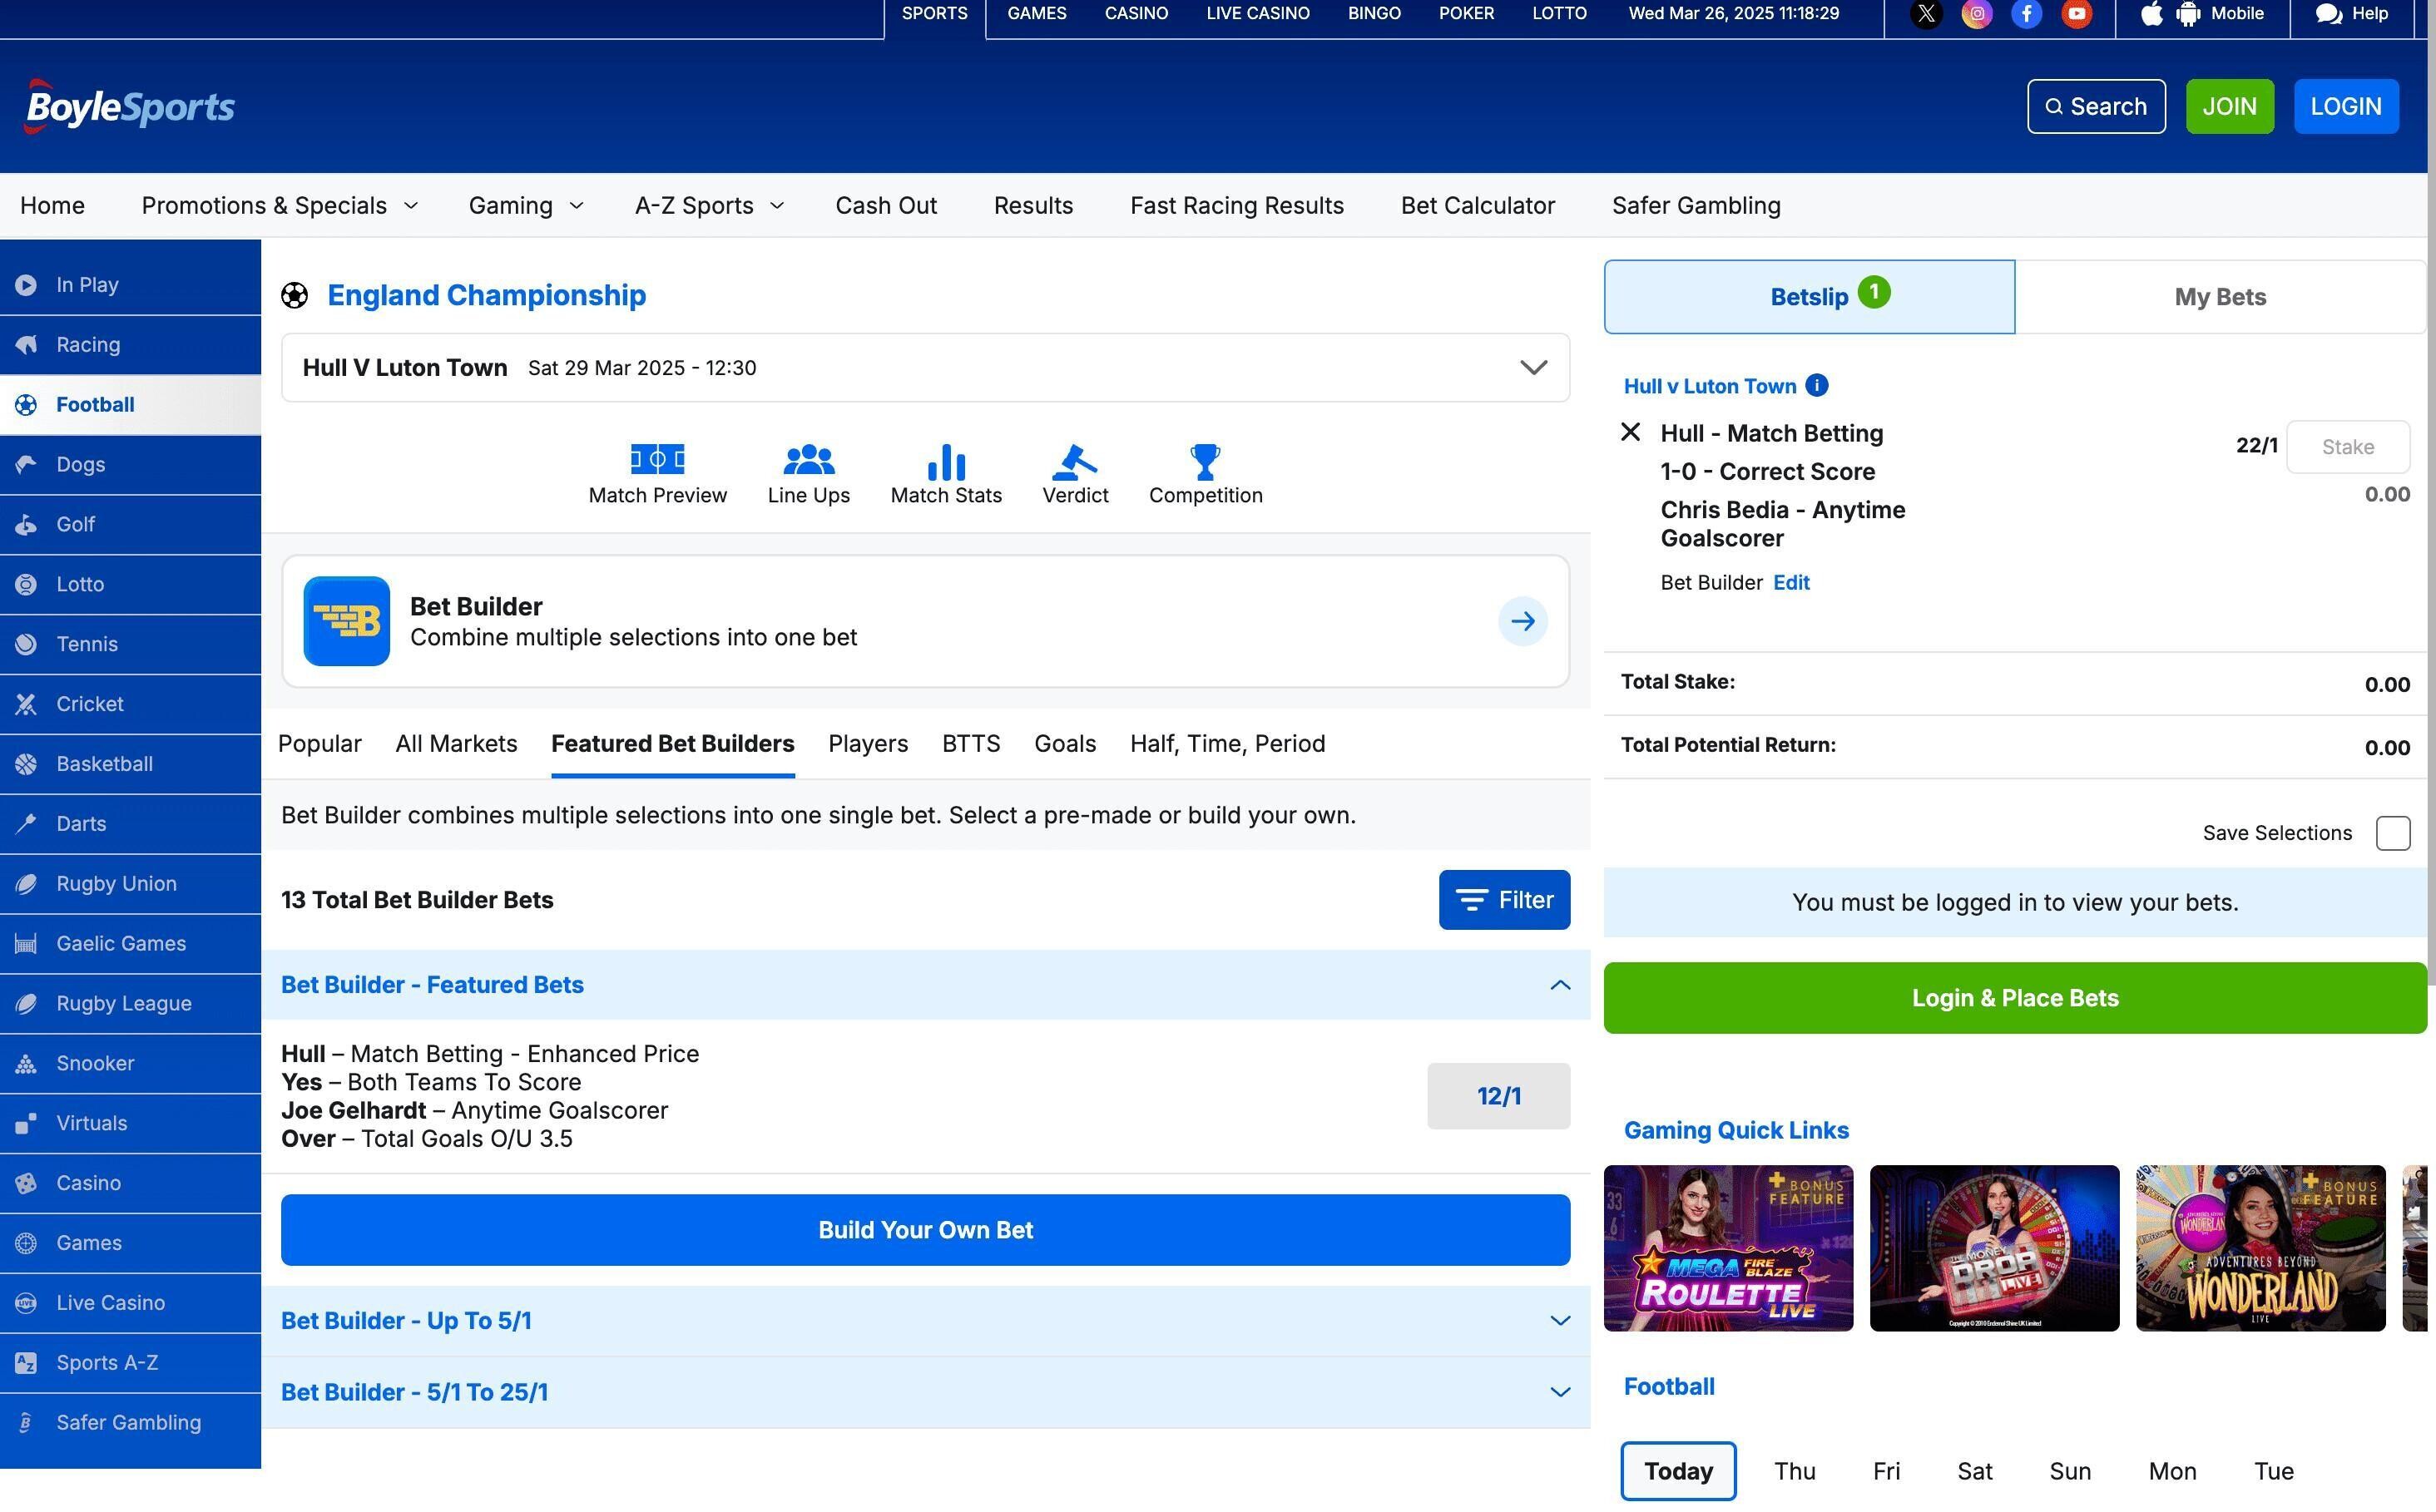This screenshot has width=2436, height=1512.
Task: Open Mega Fire Blaze Roulette Live thumbnail
Action: coord(1728,1248)
